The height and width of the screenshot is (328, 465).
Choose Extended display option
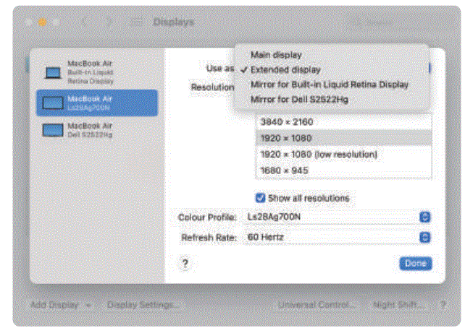click(x=332, y=69)
